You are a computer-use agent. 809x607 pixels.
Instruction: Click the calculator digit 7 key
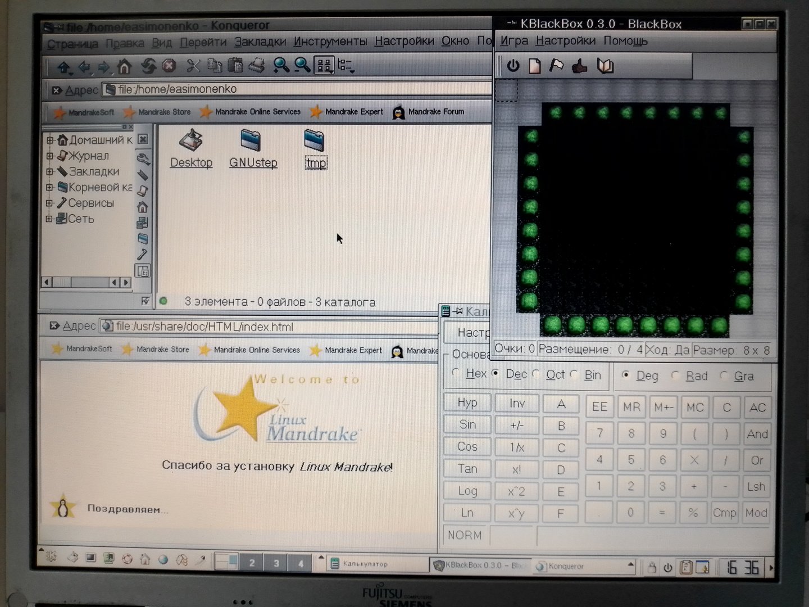599,433
